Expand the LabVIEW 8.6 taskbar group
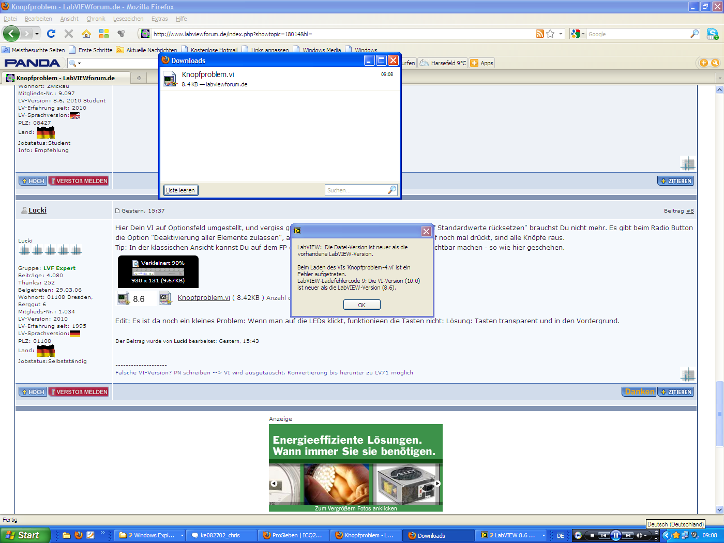This screenshot has width=724, height=543. 544,535
